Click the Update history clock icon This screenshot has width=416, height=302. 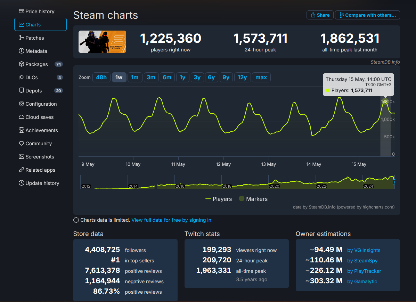(x=22, y=183)
